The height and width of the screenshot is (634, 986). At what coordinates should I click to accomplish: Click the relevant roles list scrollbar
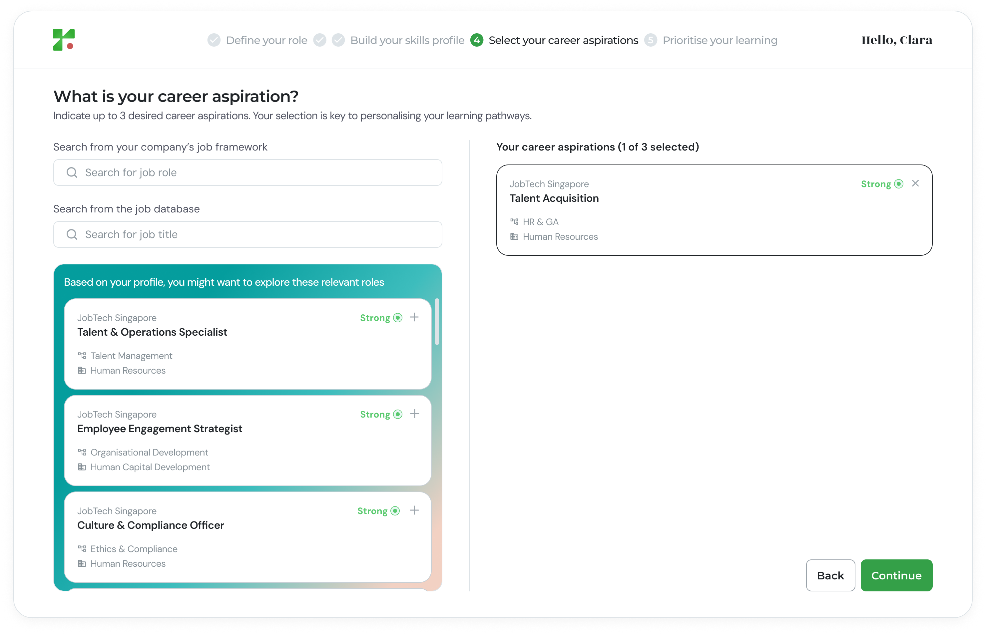pyautogui.click(x=437, y=322)
